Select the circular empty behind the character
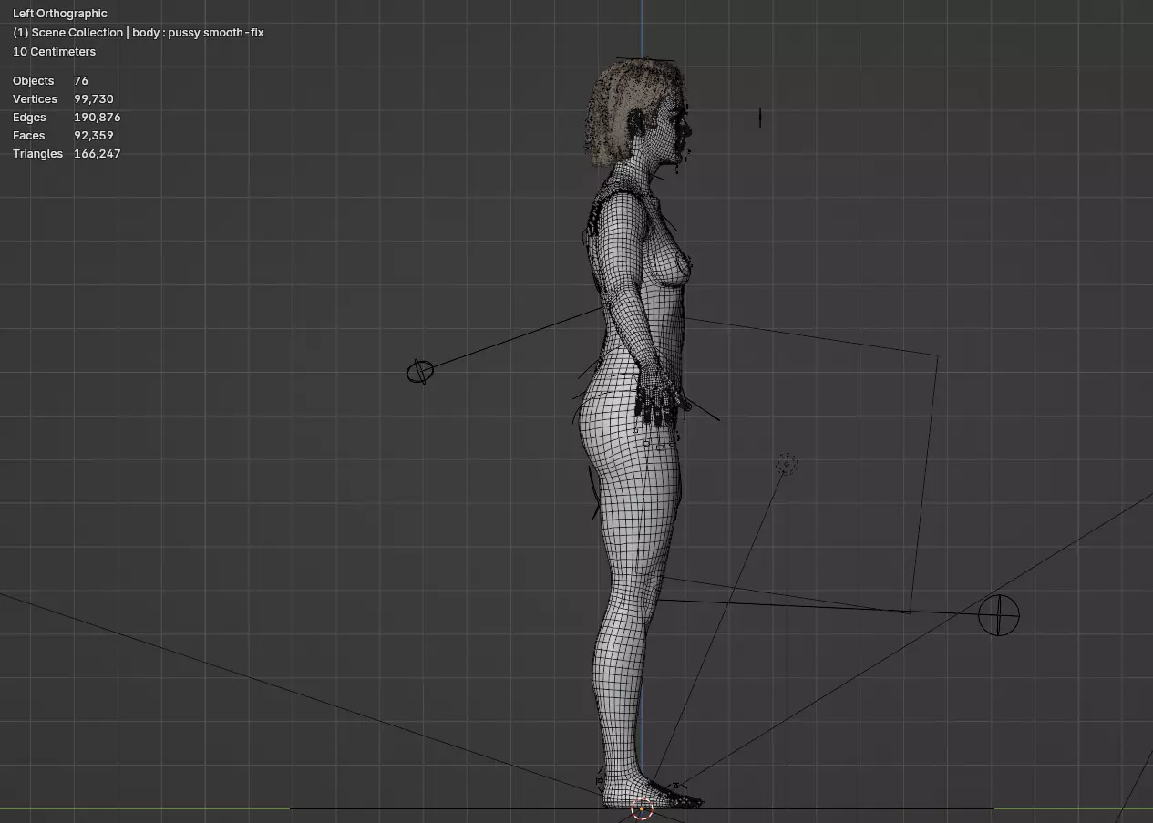 419,371
